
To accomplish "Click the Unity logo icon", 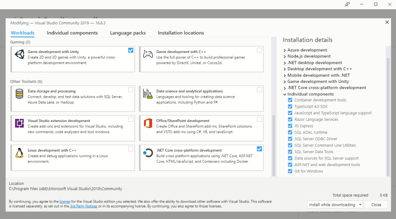I will (x=19, y=54).
